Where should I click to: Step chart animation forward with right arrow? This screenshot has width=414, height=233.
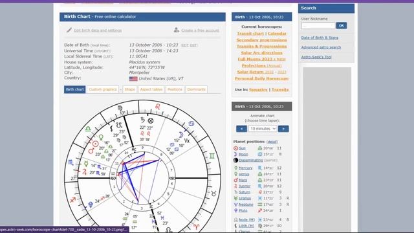[x=283, y=129]
